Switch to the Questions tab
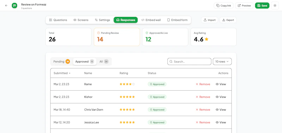Image resolution: width=282 pixels, height=133 pixels. [58, 20]
